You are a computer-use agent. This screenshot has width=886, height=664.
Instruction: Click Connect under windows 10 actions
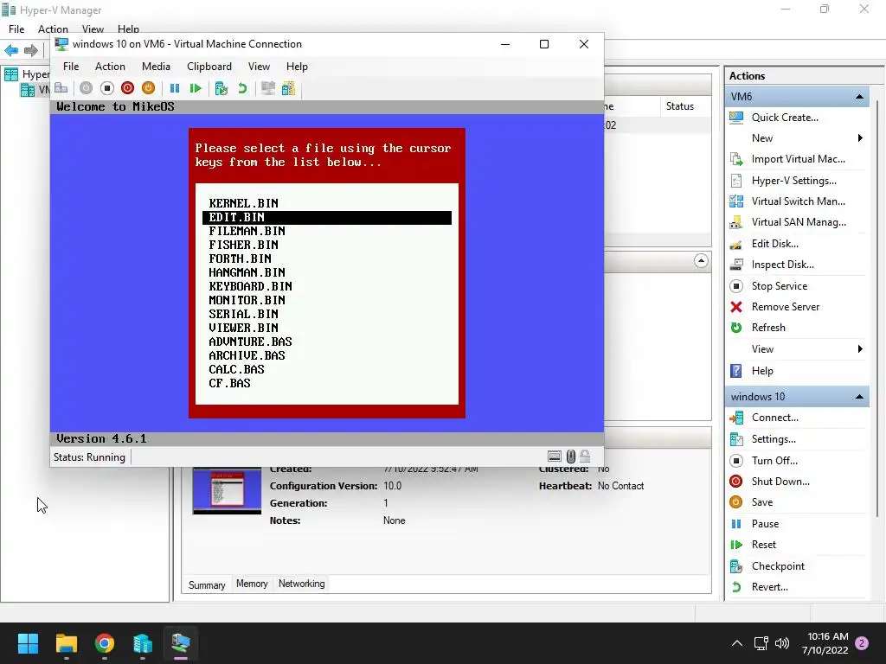[774, 418]
